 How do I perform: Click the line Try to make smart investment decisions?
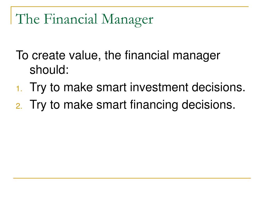137,87
